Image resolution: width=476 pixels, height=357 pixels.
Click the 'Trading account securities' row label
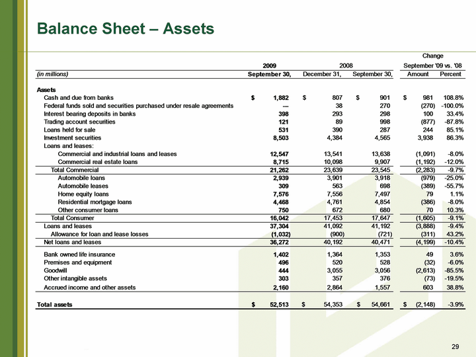pyautogui.click(x=79, y=122)
